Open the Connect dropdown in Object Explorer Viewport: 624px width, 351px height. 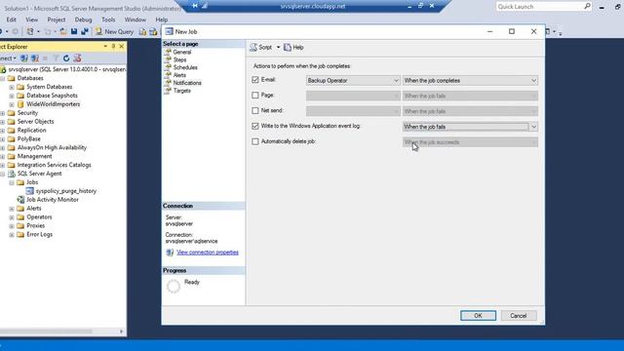pos(8,58)
